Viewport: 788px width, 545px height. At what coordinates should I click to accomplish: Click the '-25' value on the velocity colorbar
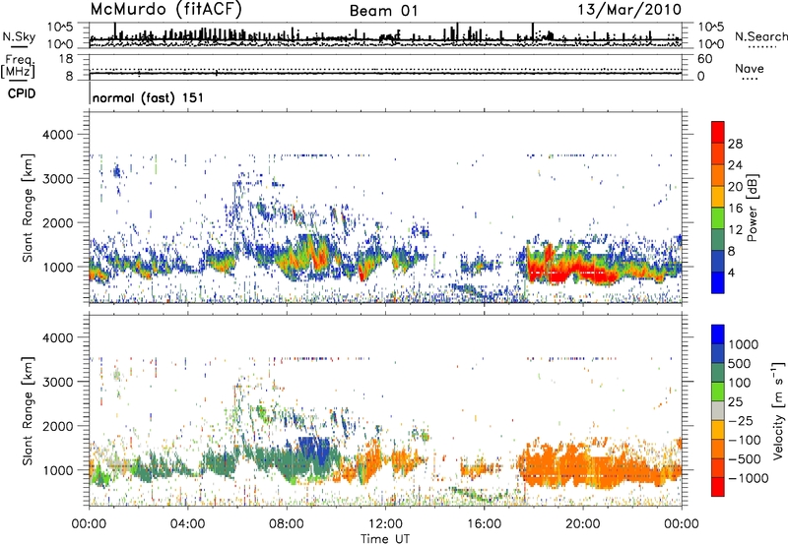741,420
